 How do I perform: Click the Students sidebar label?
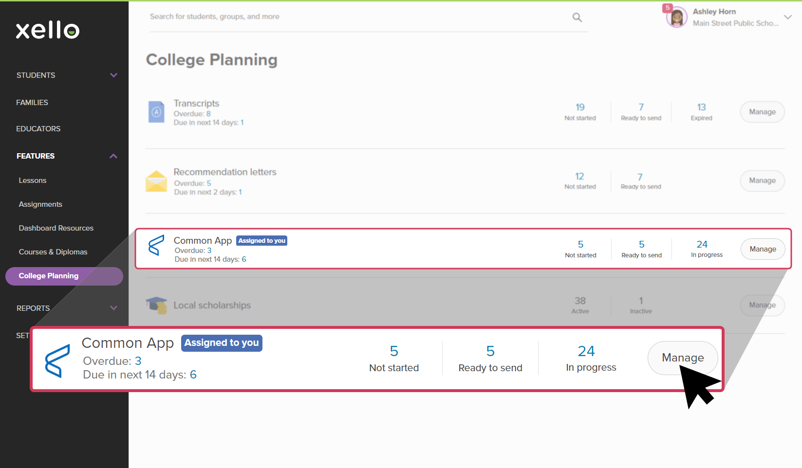point(36,75)
